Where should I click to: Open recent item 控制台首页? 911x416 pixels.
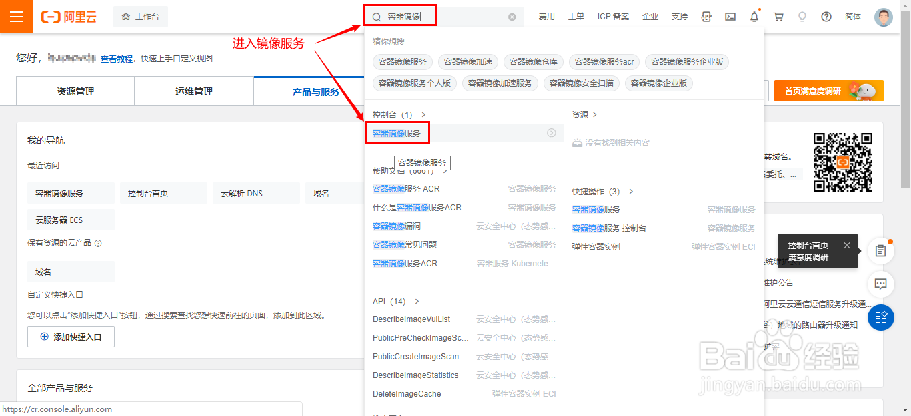pyautogui.click(x=163, y=194)
